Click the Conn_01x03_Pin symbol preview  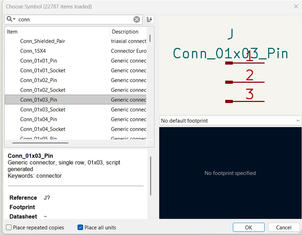pyautogui.click(x=230, y=65)
